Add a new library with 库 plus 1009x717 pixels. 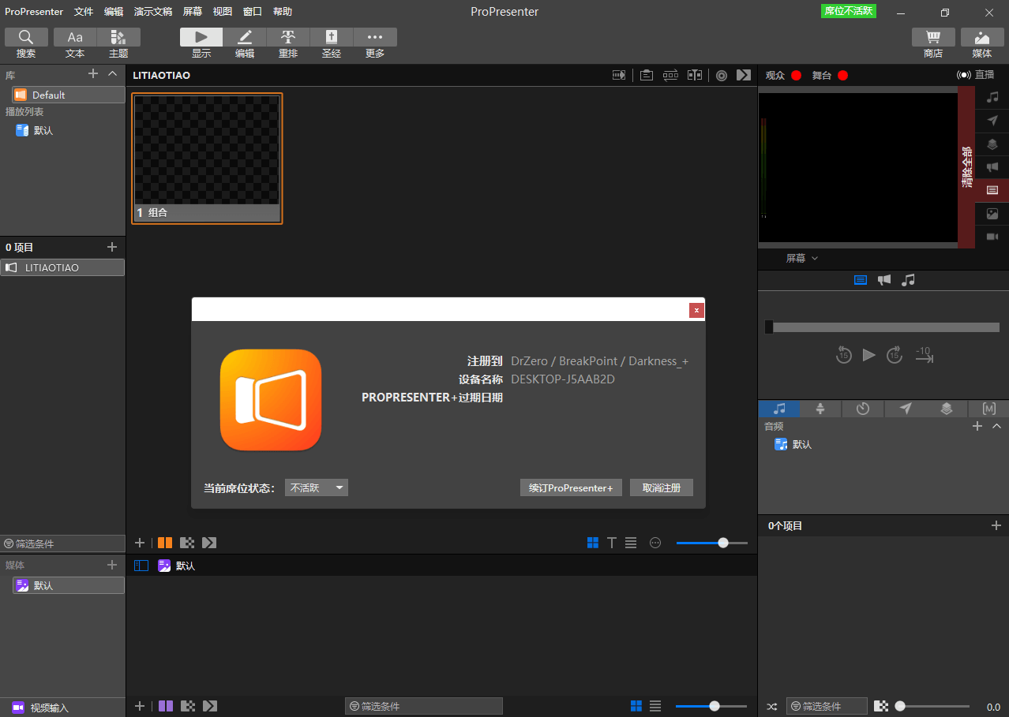coord(93,73)
